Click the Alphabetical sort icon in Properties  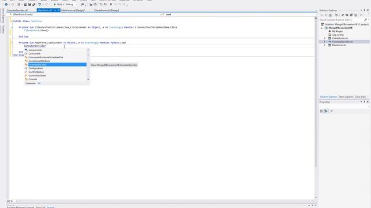click(326, 111)
